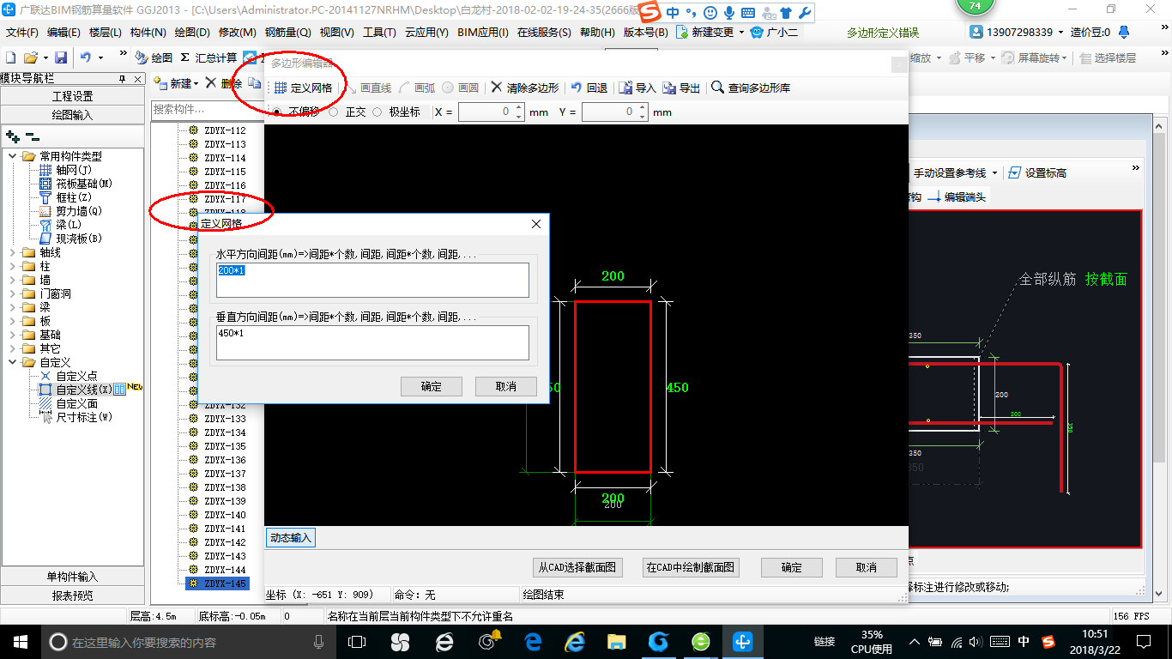Expand 柱 folder in tree
Screen dimensions: 1172x659
click(13, 266)
